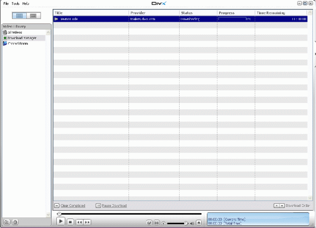316x228 pixels.
Task: Minimize the DivX window
Action: pyautogui.click(x=300, y=3)
